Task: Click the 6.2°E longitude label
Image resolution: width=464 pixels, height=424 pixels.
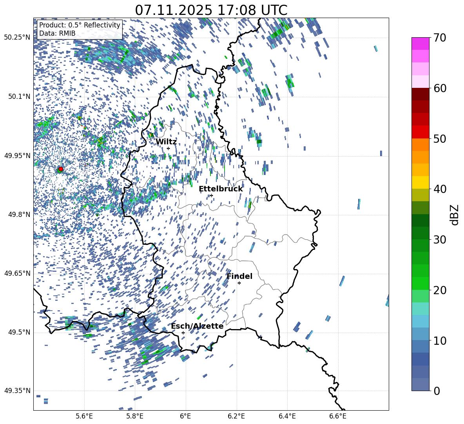Action: pyautogui.click(x=236, y=416)
